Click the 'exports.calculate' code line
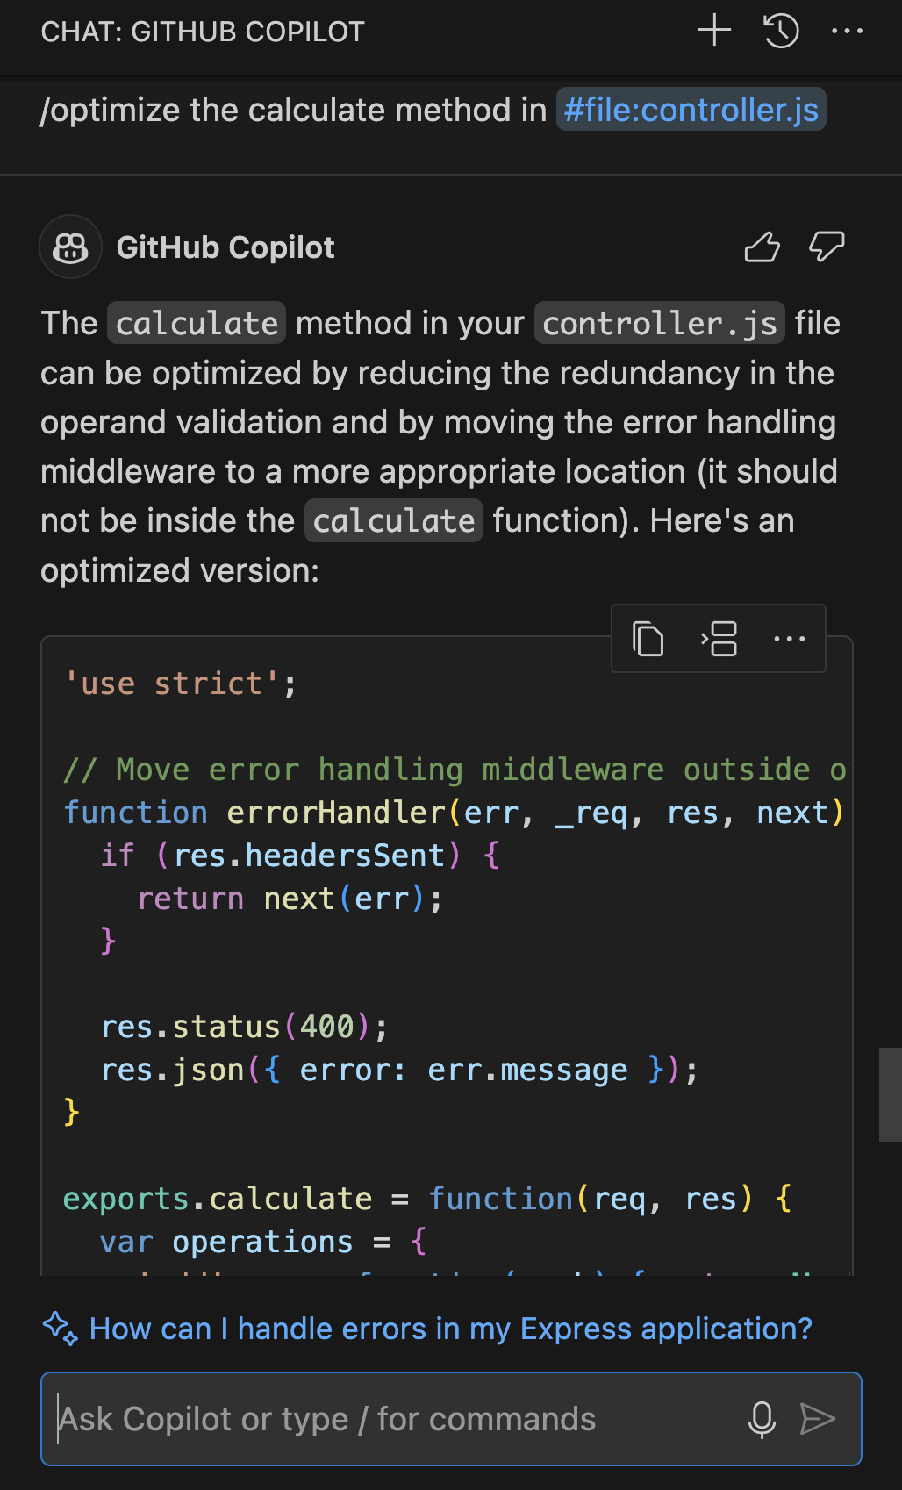 coord(427,1199)
